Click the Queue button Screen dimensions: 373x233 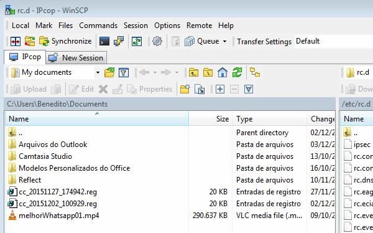[x=201, y=42]
